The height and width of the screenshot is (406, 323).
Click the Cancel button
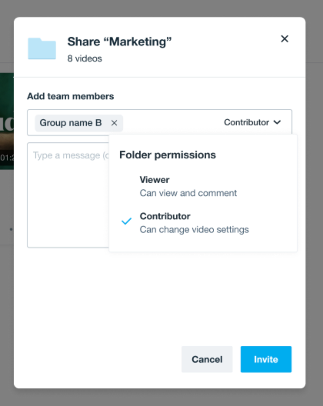coord(207,359)
